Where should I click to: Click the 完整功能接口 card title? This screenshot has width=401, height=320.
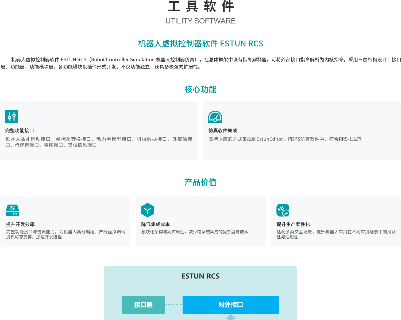point(20,131)
